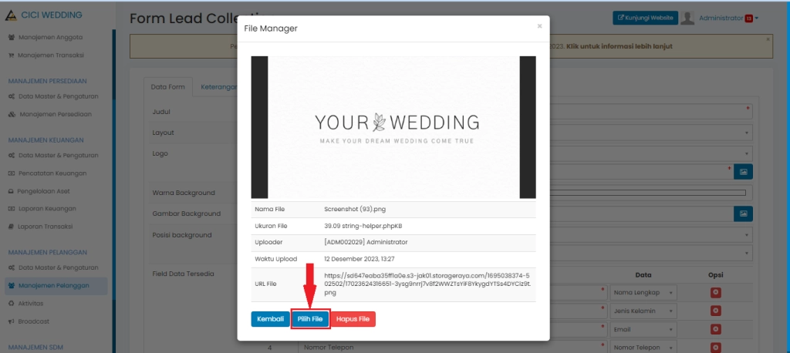This screenshot has width=790, height=353.
Task: Delete the Jenis Kelamin field row
Action: point(716,311)
